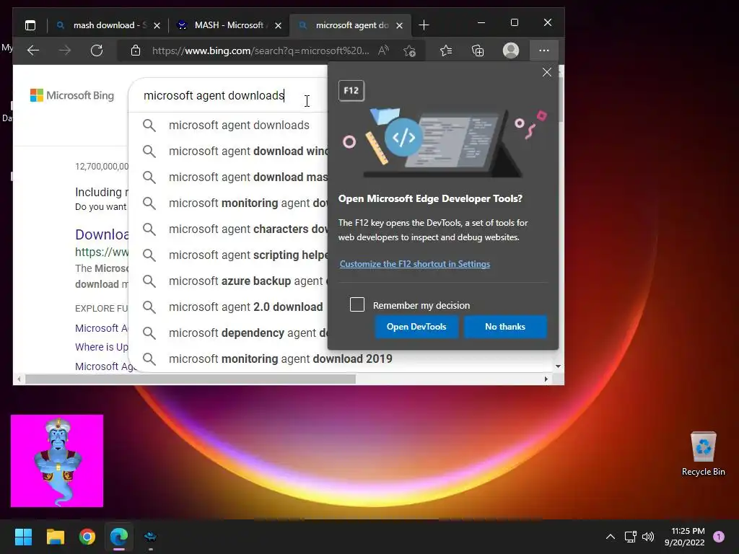Switch to 'microsoft agent do' tab

350,25
